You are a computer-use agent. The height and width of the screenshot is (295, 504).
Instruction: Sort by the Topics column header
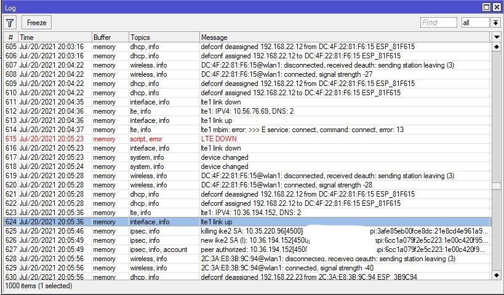coord(163,37)
